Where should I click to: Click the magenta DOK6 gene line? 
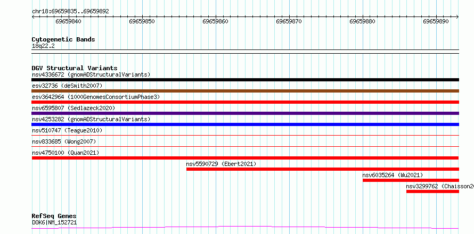(x=245, y=228)
